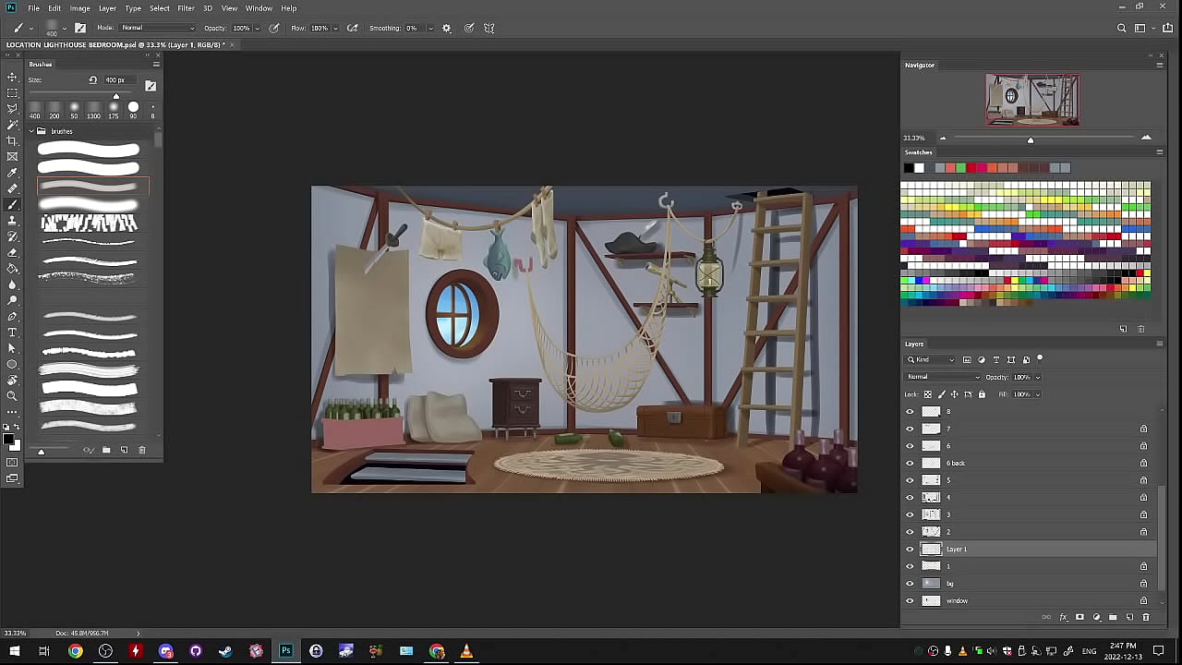Select the Paint Bucket tool
This screenshot has width=1182, height=665.
click(x=12, y=268)
